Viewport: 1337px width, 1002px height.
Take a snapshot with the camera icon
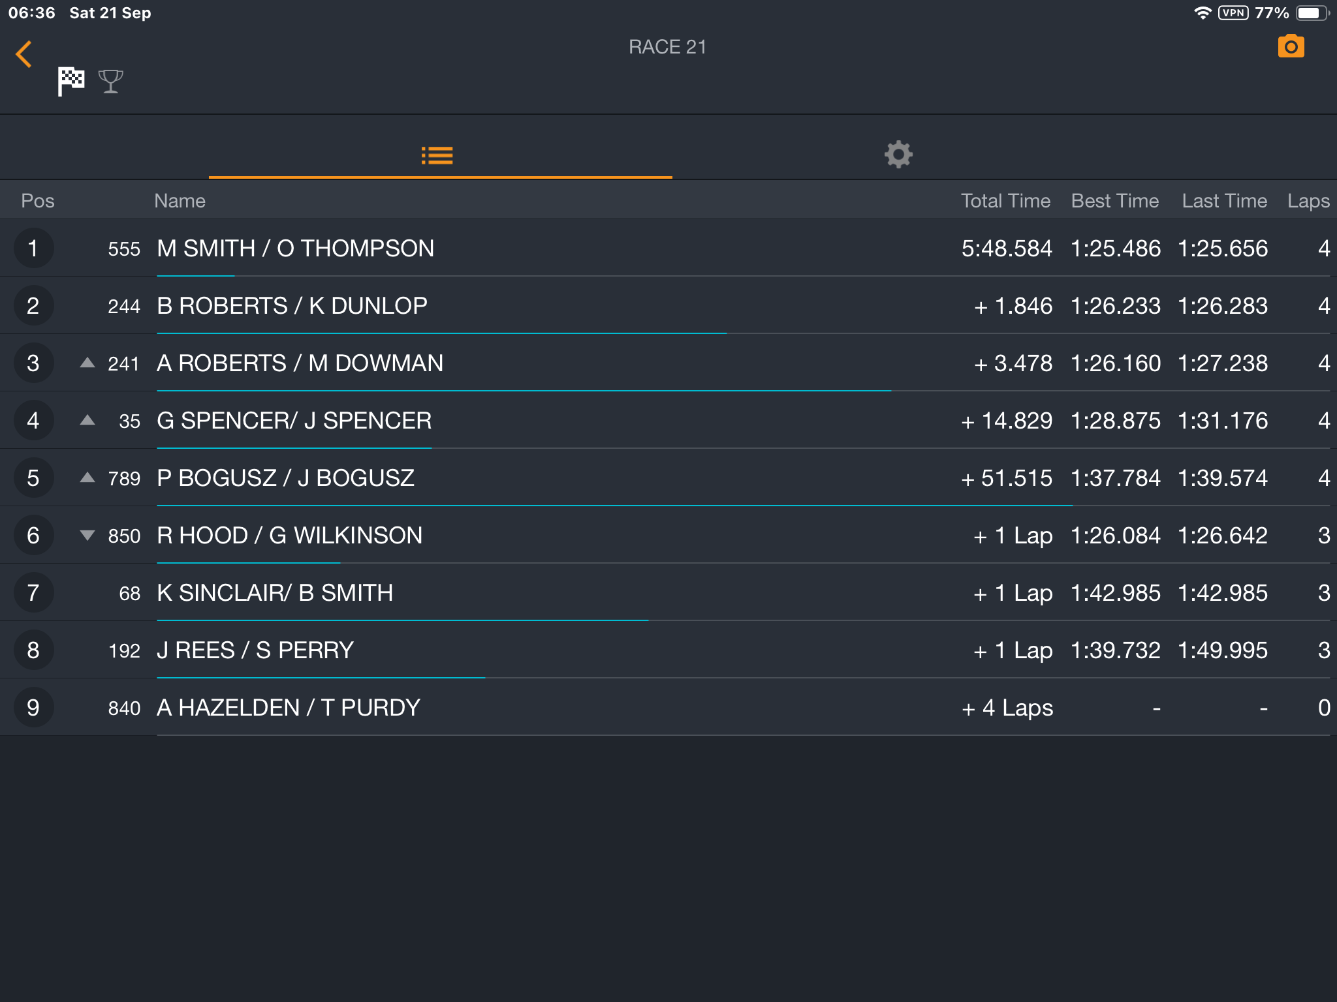[x=1291, y=46]
